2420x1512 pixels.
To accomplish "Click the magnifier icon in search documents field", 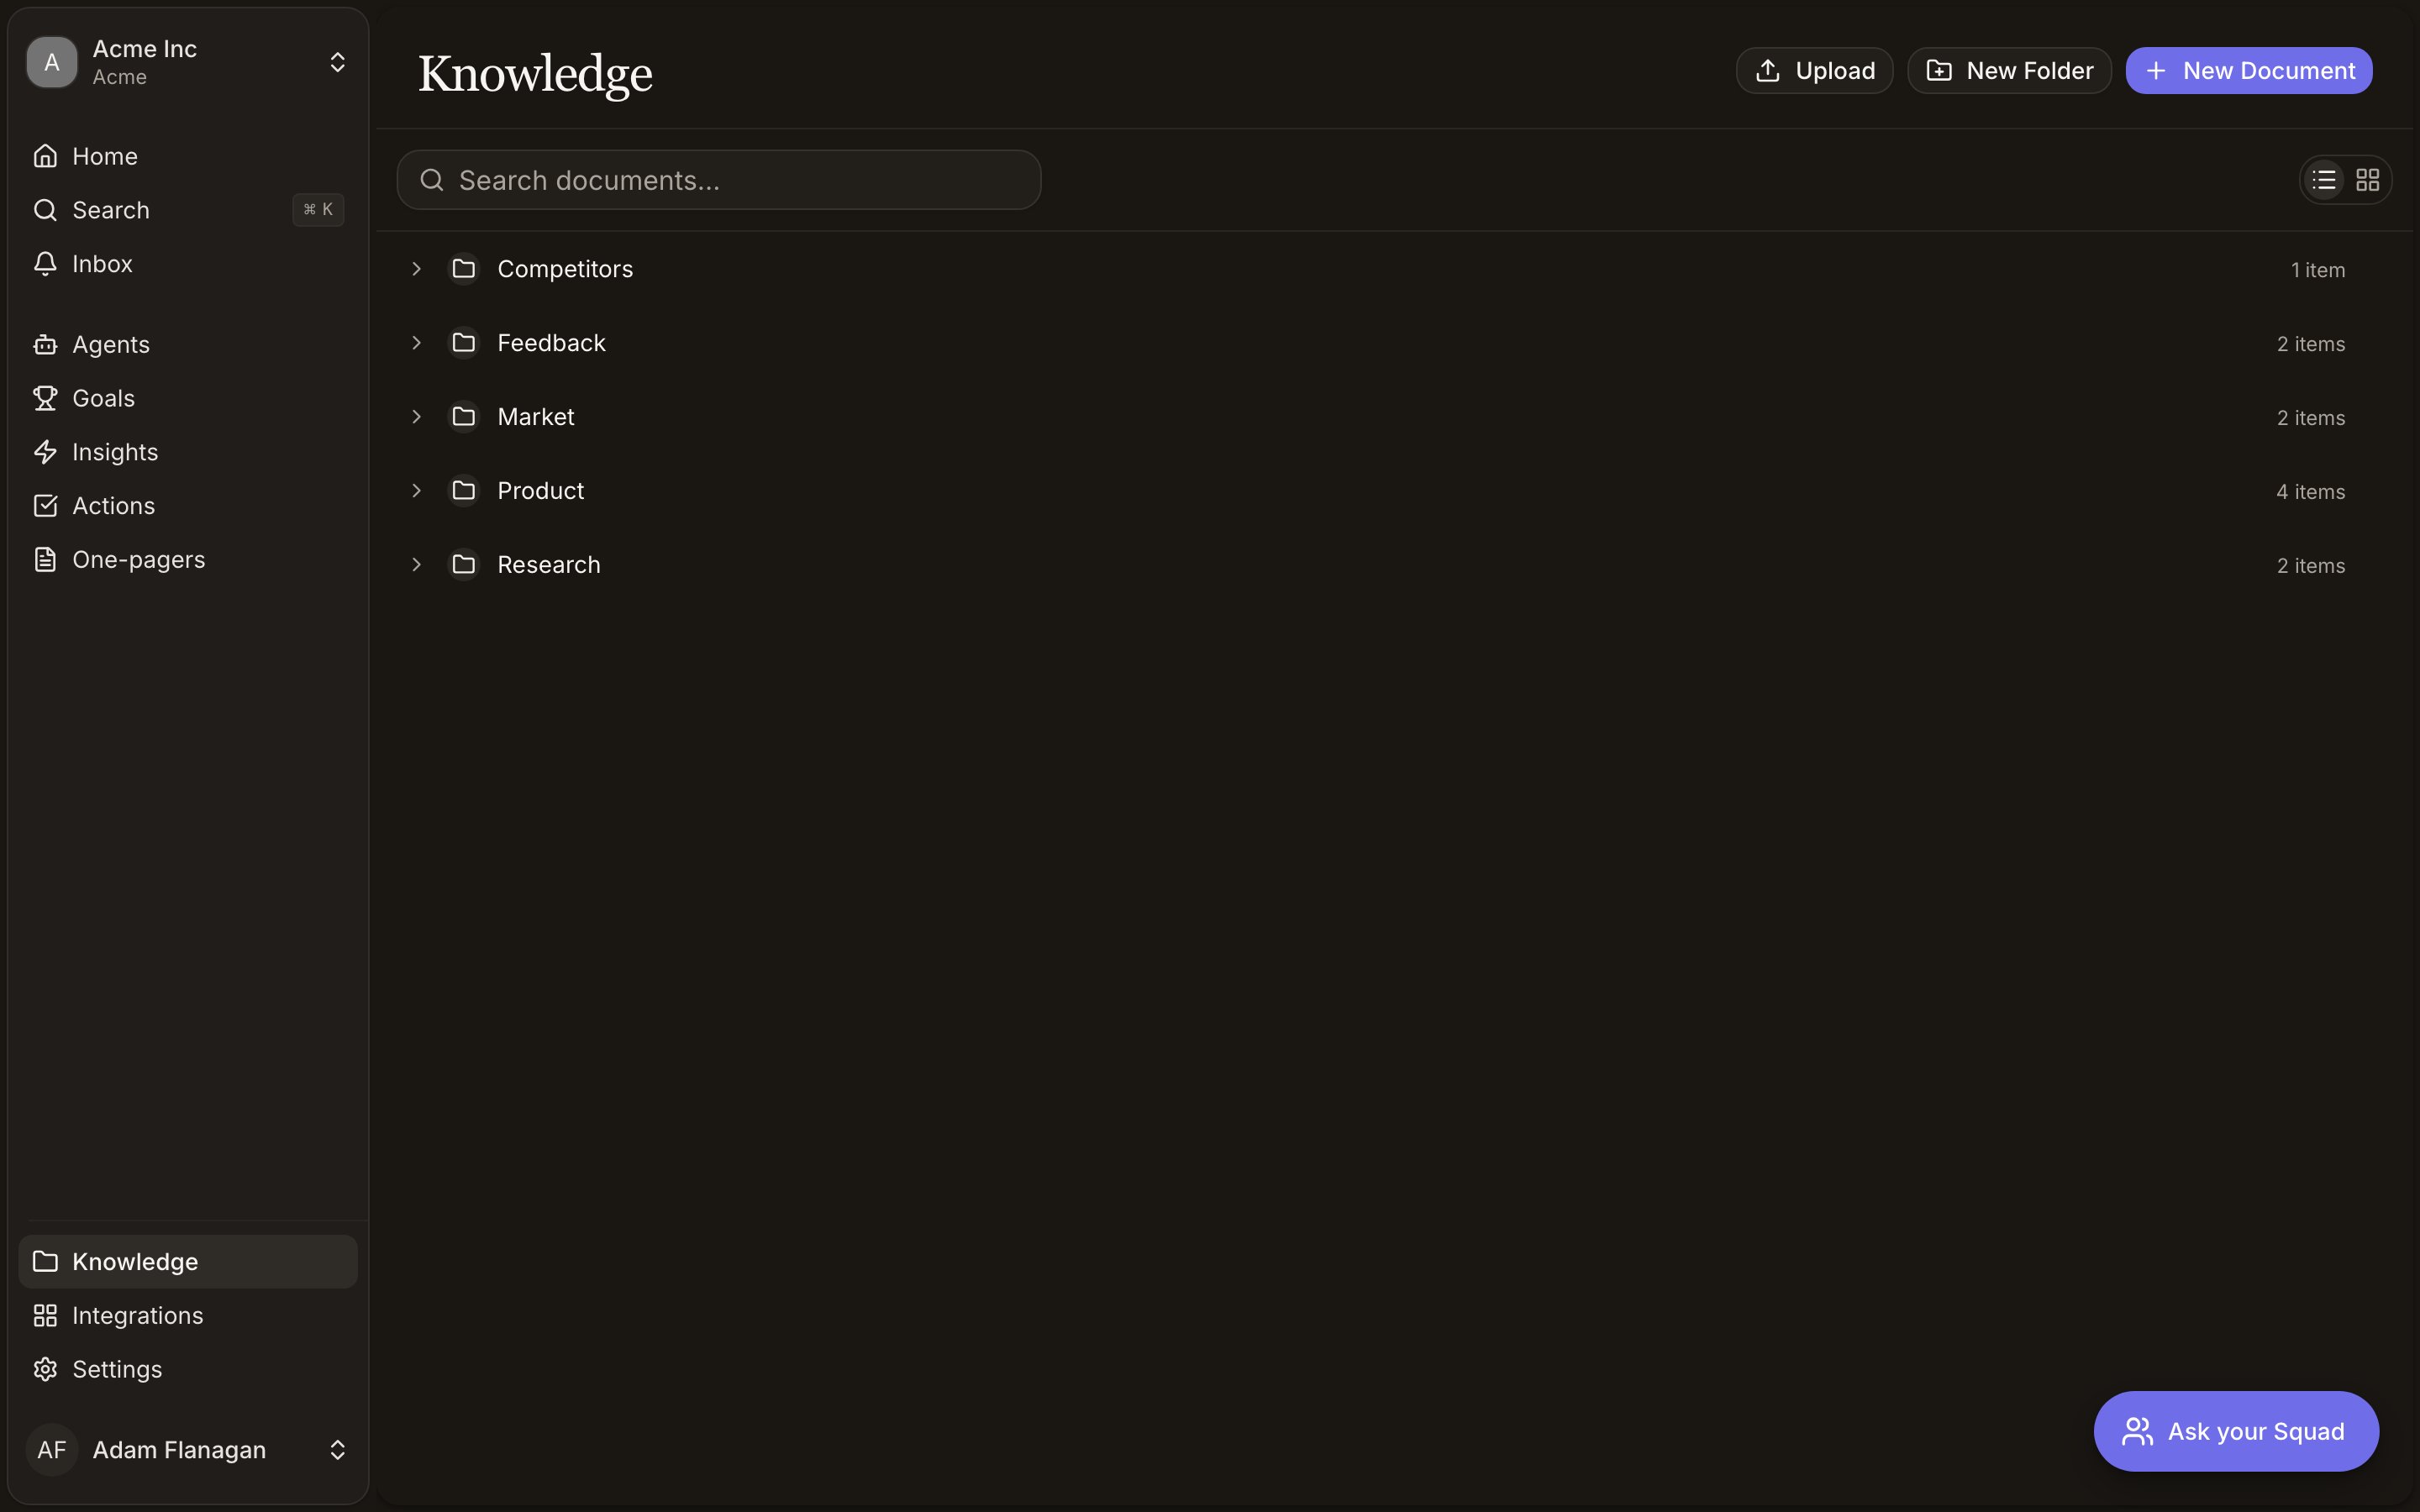I will point(432,180).
